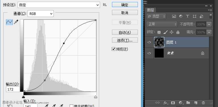The width and height of the screenshot is (218, 107).
Task: Click the 图层 1 layer name
Action: 171,42
